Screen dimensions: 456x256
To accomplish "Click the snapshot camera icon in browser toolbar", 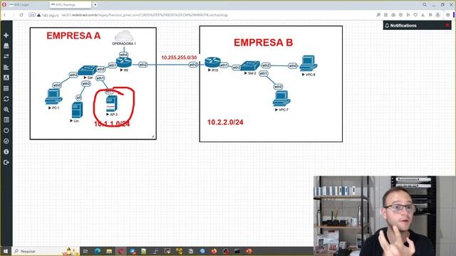I will pos(393,15).
